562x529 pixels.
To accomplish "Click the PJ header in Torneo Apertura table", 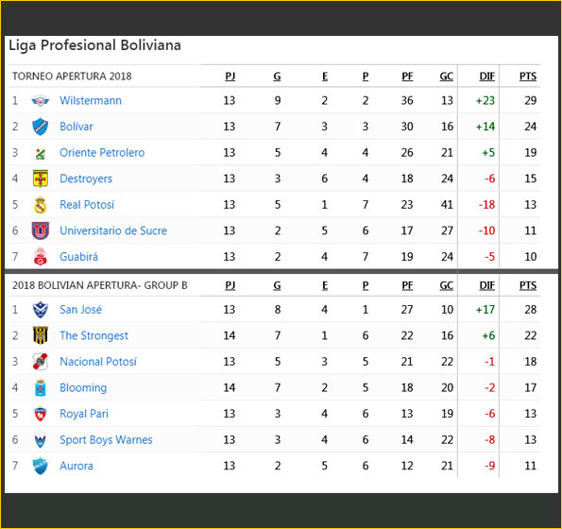I will tap(230, 77).
